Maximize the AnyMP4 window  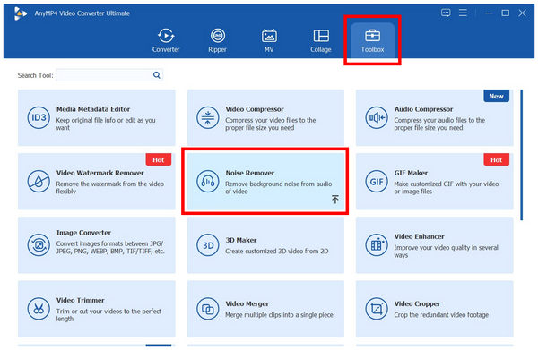[x=505, y=13]
